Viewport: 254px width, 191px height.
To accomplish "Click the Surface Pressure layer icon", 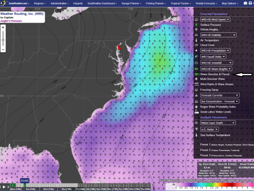I will coord(196,25).
